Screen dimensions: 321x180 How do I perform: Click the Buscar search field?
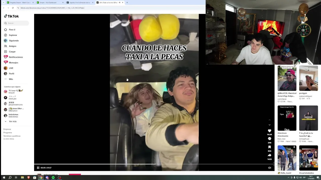point(16,23)
